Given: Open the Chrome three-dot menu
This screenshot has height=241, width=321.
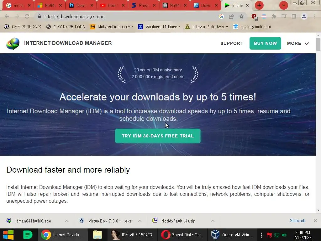Looking at the screenshot, I should click(314, 16).
